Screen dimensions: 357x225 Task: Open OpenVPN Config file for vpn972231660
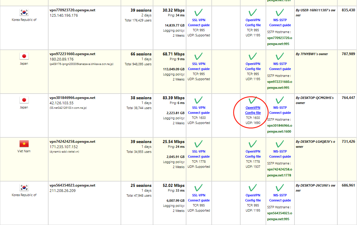(x=253, y=69)
